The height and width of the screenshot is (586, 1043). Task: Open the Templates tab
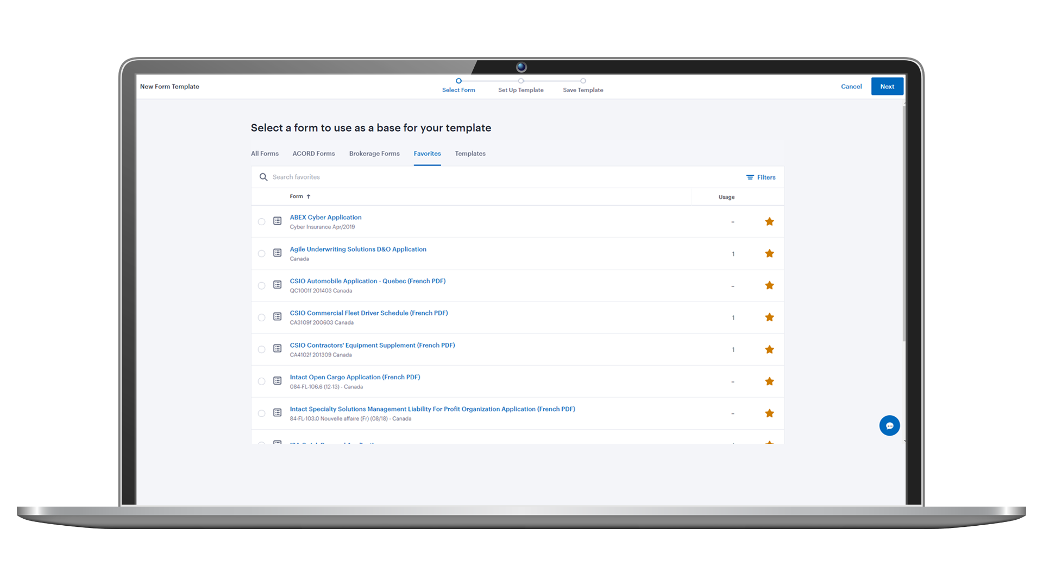pos(470,154)
